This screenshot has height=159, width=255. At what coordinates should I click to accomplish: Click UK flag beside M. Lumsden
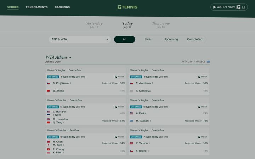[48, 119]
